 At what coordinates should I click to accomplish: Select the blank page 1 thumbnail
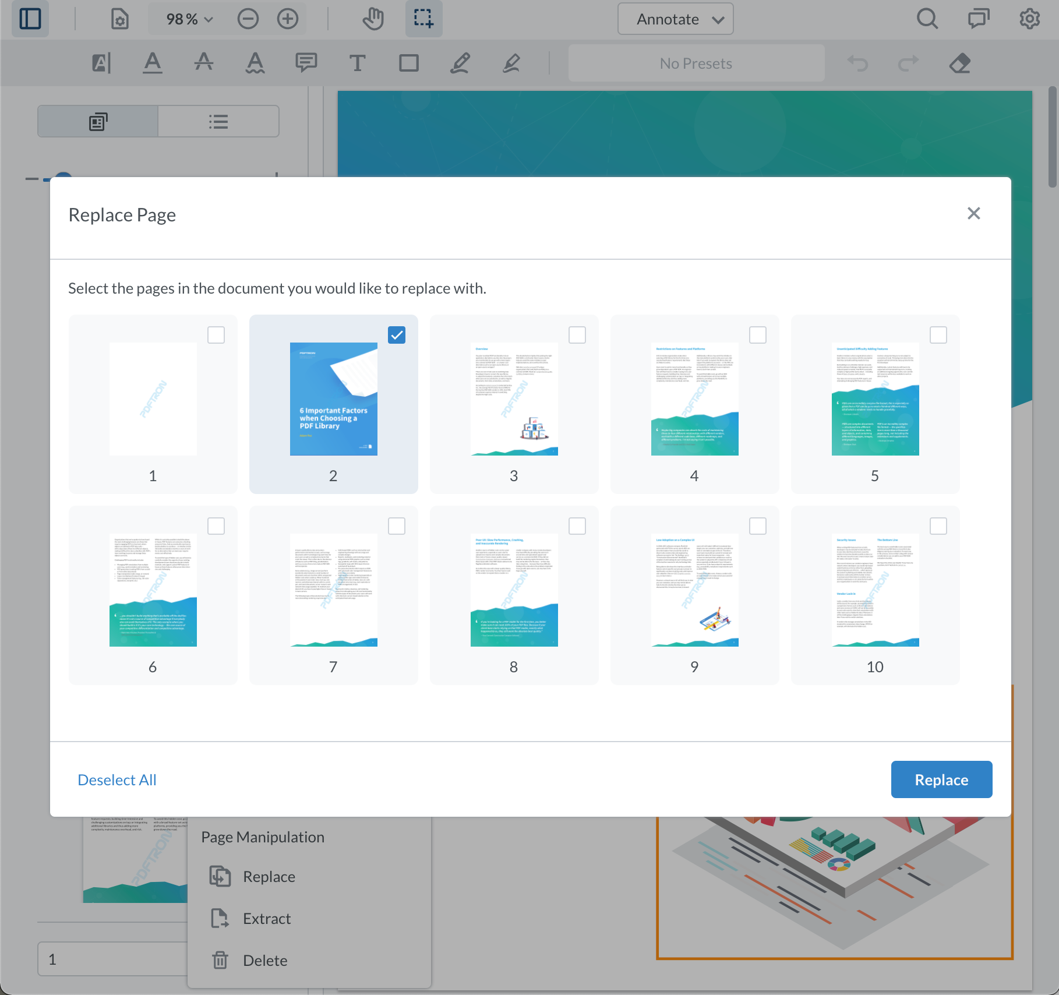tap(153, 399)
